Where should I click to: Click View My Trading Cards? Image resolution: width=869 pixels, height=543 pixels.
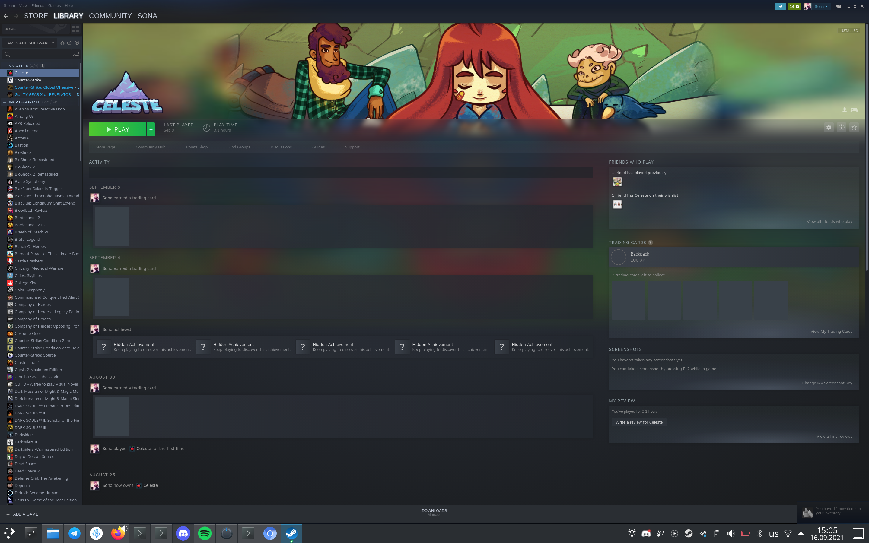click(831, 332)
